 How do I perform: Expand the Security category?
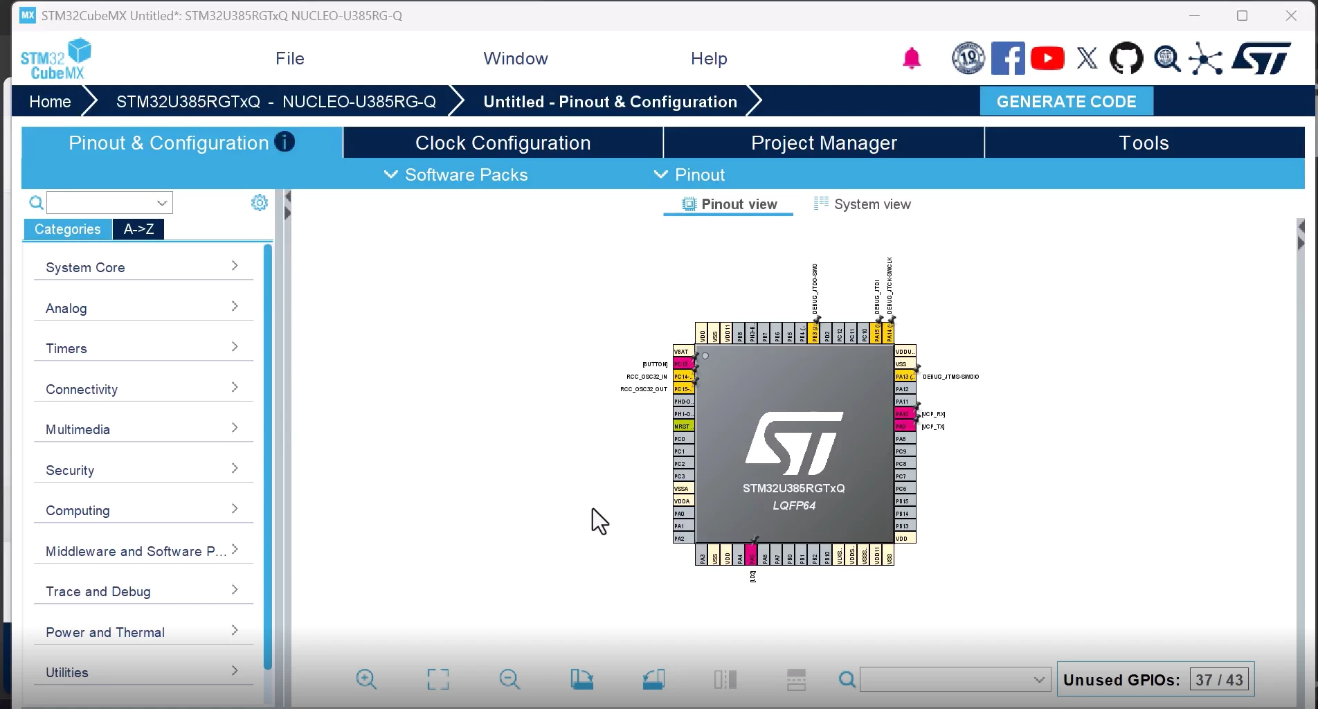[x=143, y=470]
